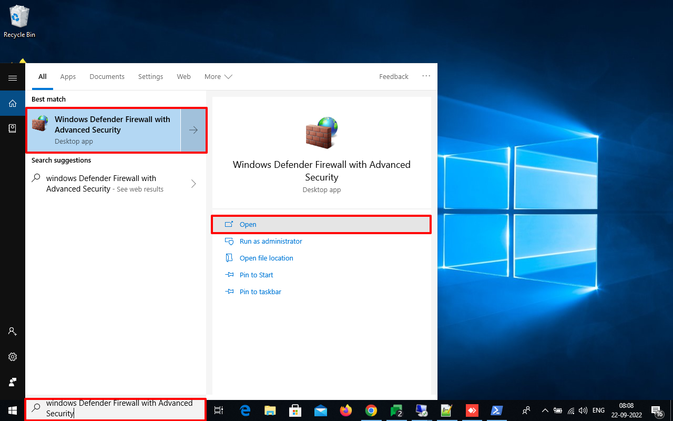
Task: Show hidden system tray icons
Action: 545,410
